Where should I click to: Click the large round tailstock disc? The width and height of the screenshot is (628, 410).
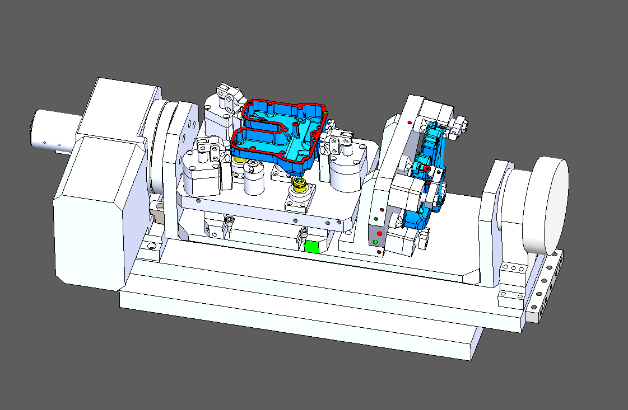pyautogui.click(x=546, y=206)
